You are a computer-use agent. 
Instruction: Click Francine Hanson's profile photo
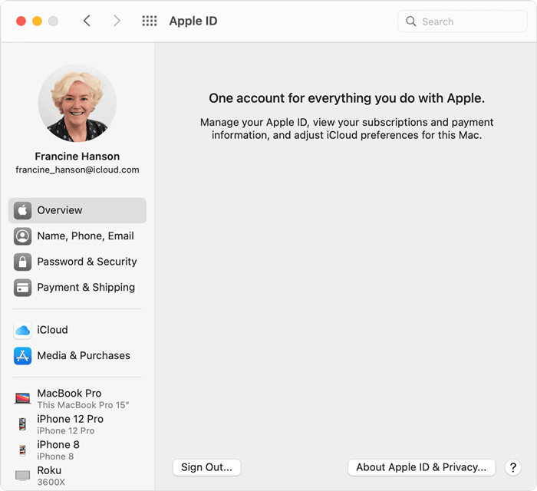[77, 103]
